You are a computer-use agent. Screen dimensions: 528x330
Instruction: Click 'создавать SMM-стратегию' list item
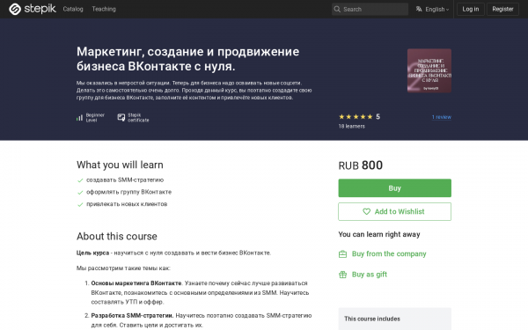[x=125, y=180]
